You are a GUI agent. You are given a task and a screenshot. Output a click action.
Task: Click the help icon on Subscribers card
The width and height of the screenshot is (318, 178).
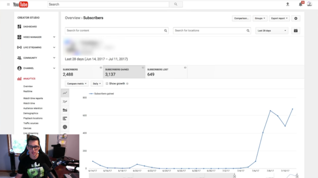[101, 68]
